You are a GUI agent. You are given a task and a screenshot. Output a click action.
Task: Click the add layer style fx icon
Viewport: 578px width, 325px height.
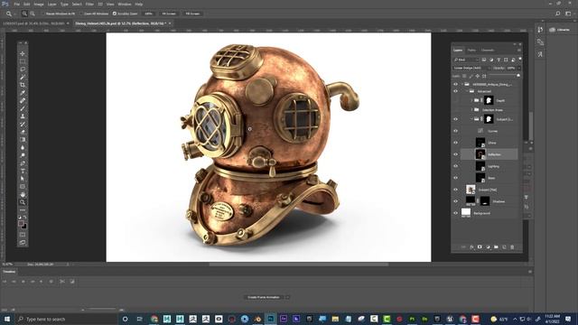471,246
